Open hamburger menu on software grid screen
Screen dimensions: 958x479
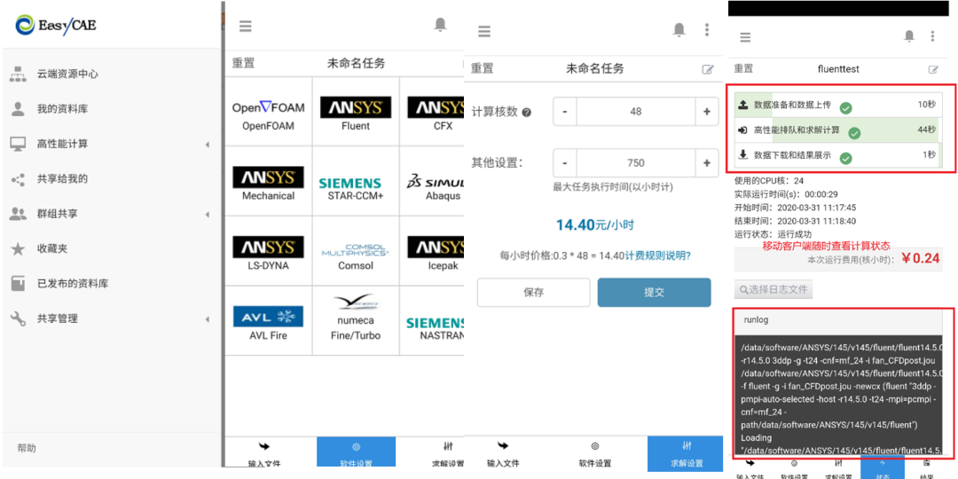coord(245,27)
